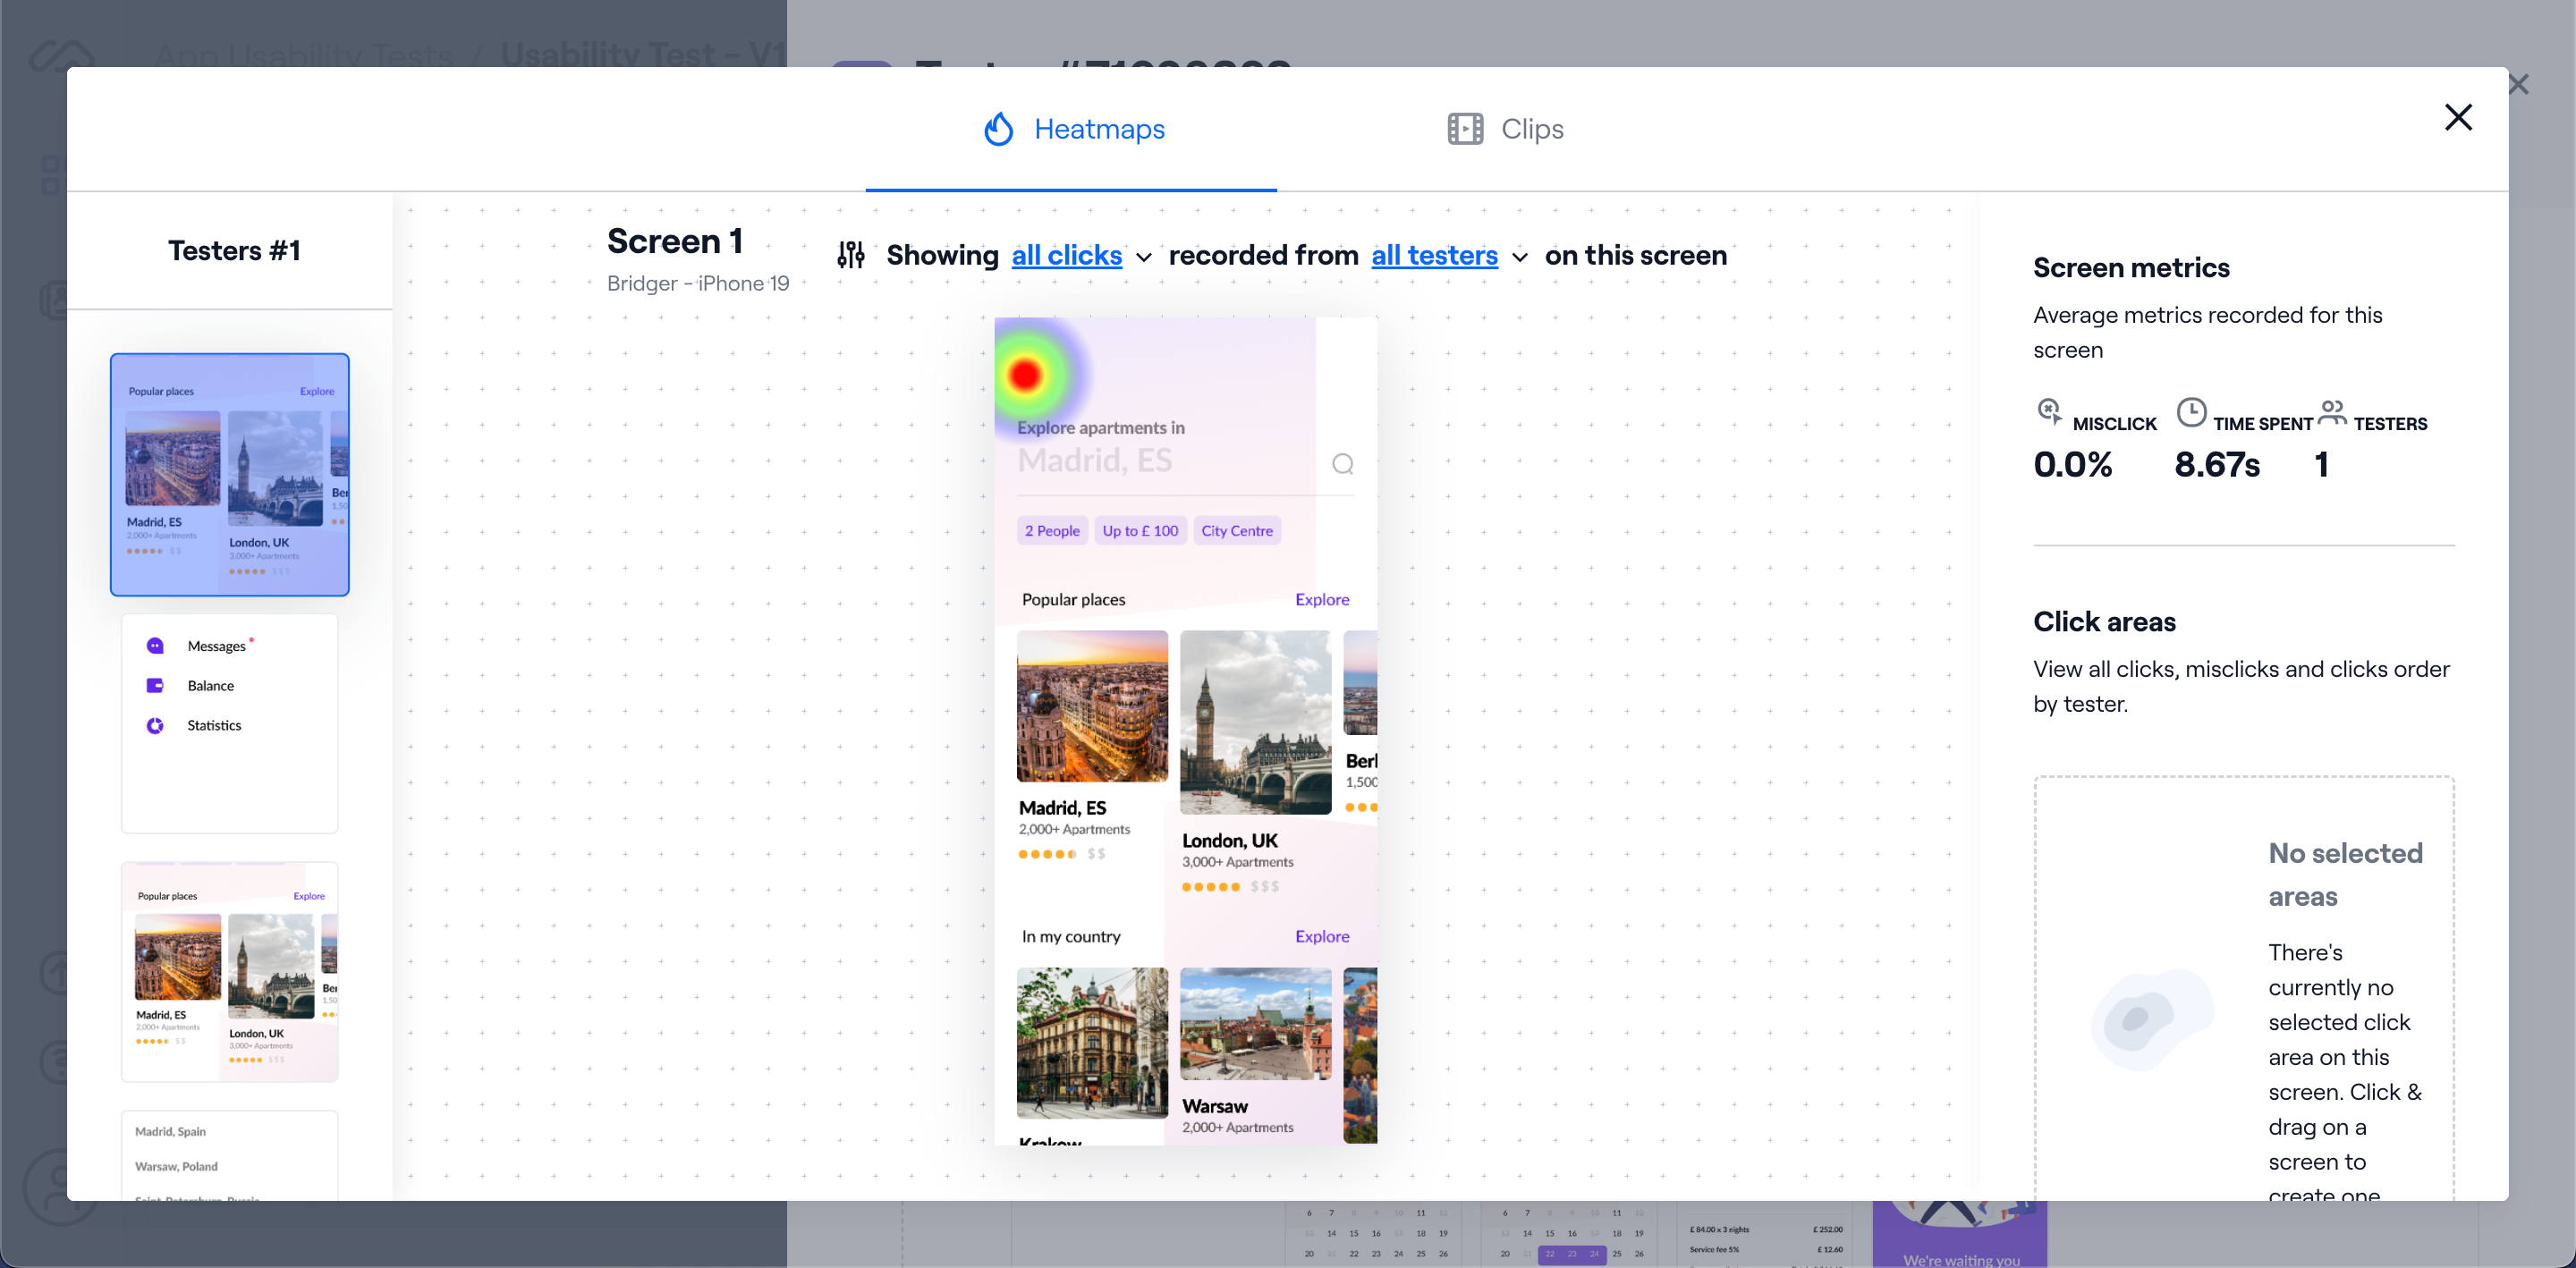Expand the all clicks dropdown

(1066, 256)
